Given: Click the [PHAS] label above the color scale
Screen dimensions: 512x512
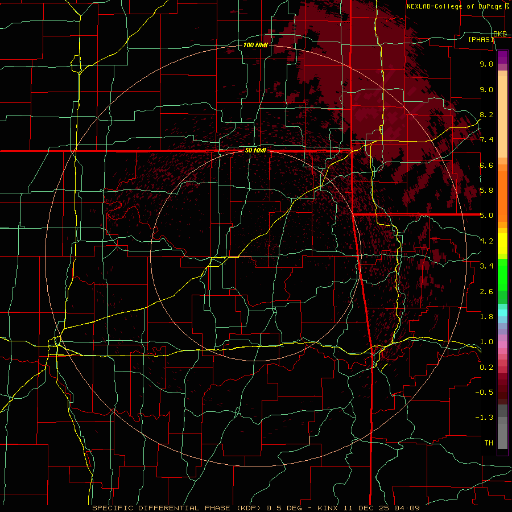Looking at the screenshot, I should (x=481, y=39).
